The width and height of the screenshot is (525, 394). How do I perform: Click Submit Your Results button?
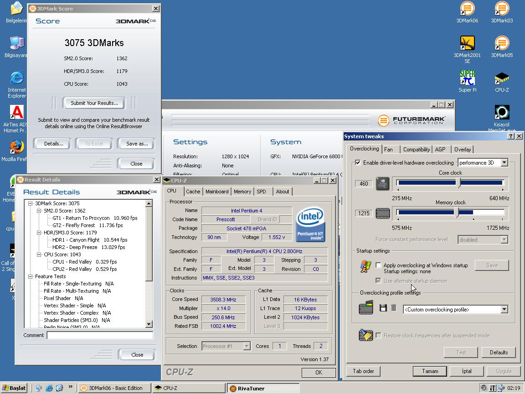[94, 103]
